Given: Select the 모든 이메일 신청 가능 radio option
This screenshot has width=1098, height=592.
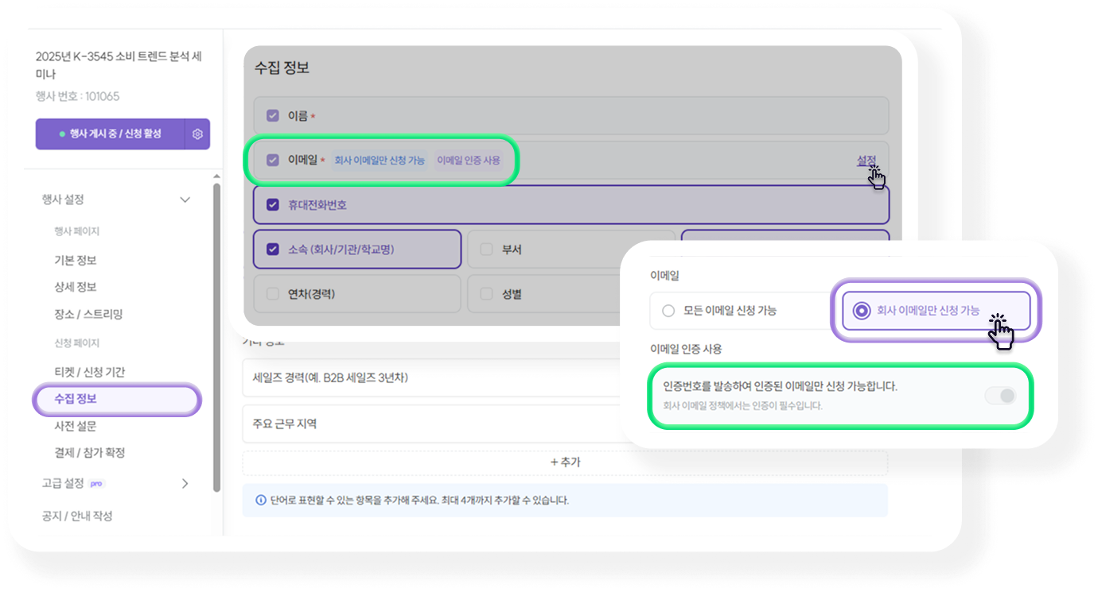Looking at the screenshot, I should [x=668, y=311].
